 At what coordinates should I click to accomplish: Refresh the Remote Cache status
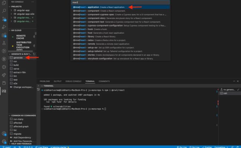[x=34, y=37]
